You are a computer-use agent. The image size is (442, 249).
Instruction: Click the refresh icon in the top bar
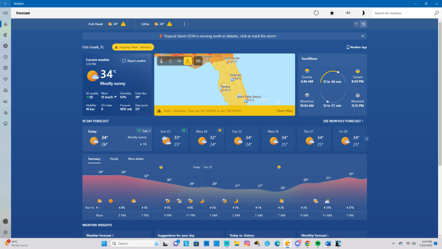point(316,13)
